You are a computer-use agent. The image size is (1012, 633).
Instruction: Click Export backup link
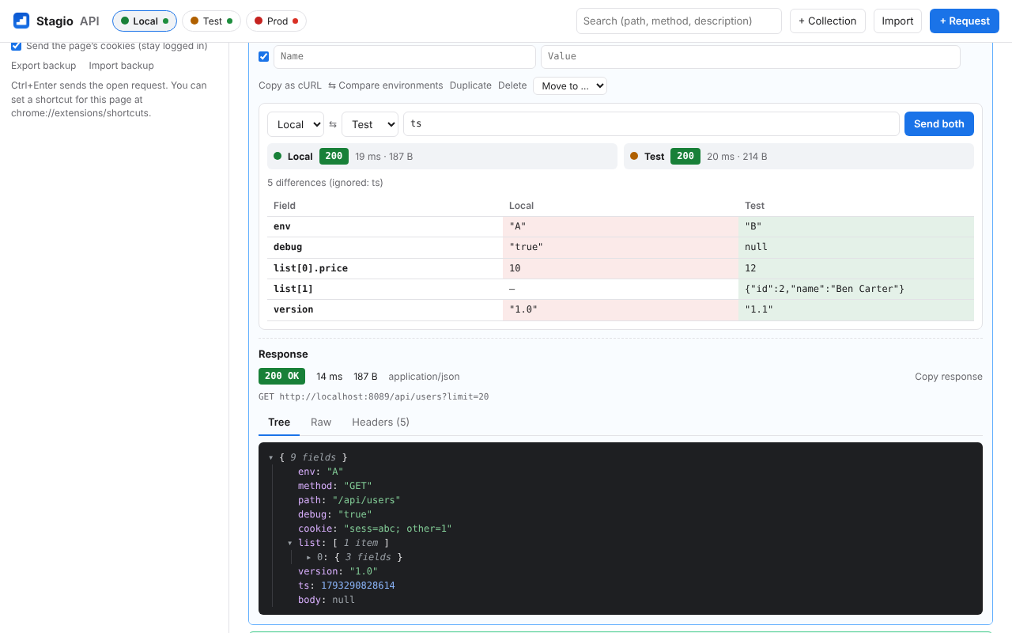[x=43, y=66]
